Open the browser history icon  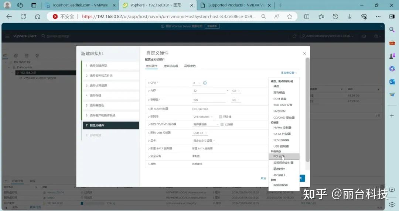(335, 17)
